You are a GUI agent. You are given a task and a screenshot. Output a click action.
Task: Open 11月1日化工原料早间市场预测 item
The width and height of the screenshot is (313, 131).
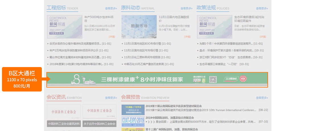point(147,57)
